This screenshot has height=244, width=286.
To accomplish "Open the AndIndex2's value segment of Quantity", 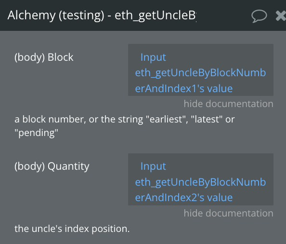I will 183,198.
